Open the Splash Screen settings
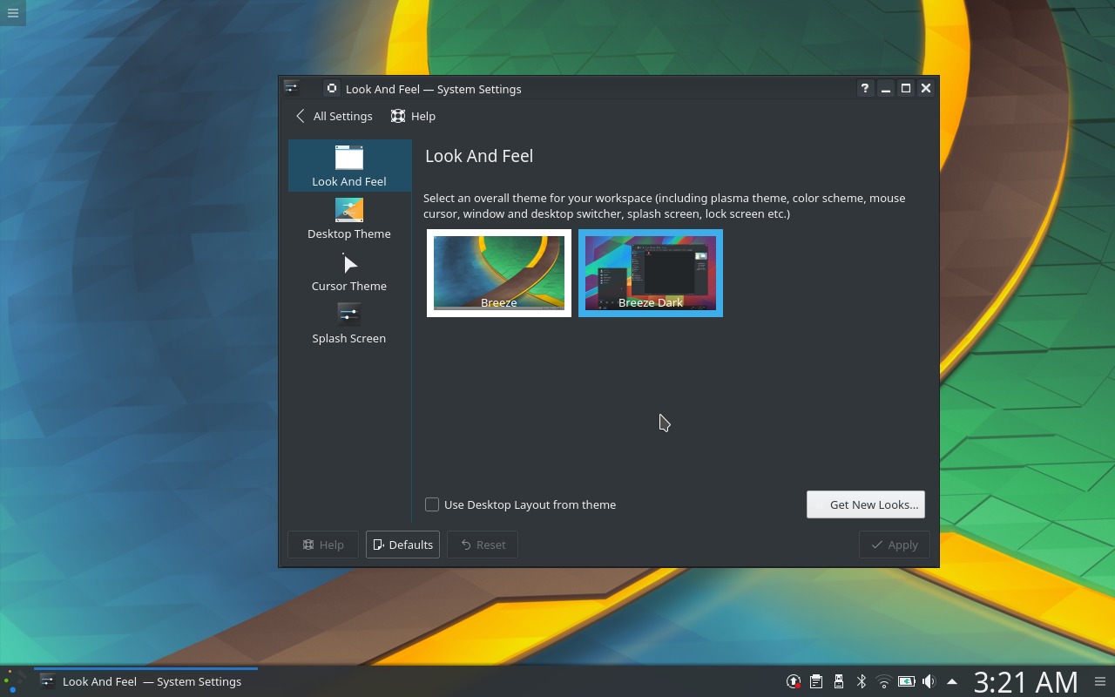This screenshot has width=1115, height=697. coord(349,322)
